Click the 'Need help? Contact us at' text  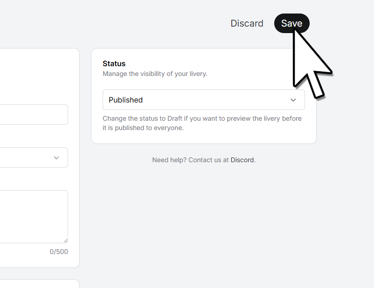click(190, 160)
